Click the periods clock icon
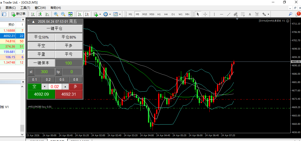Image resolution: width=301 pixels, height=141 pixels. pos(106,14)
